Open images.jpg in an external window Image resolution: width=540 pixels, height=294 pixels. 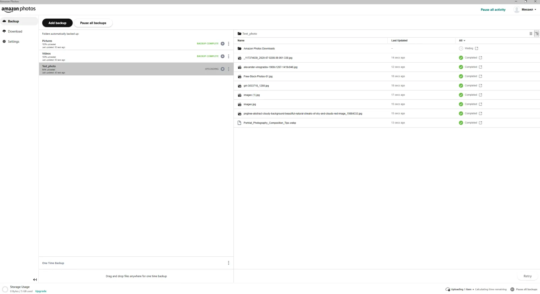point(480,104)
